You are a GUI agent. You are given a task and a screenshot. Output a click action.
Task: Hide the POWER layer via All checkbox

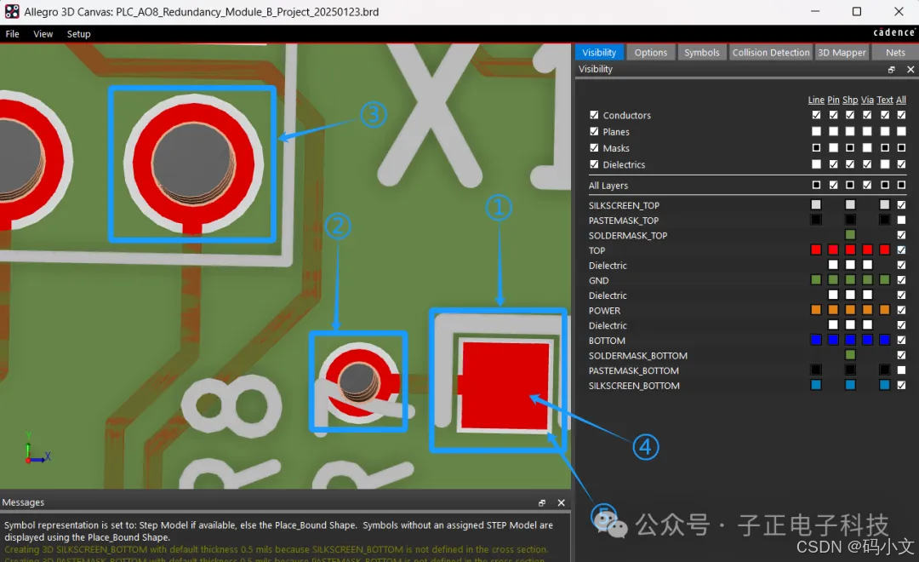901,310
